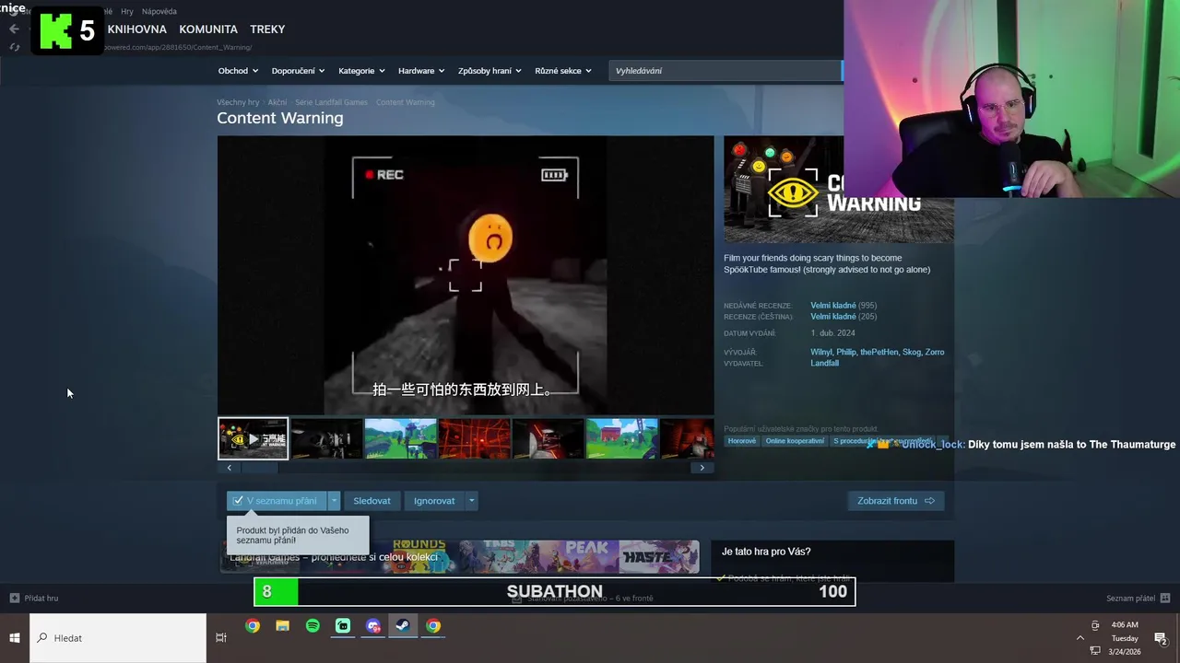
Task: Open developer link Wilnyl
Action: point(820,352)
